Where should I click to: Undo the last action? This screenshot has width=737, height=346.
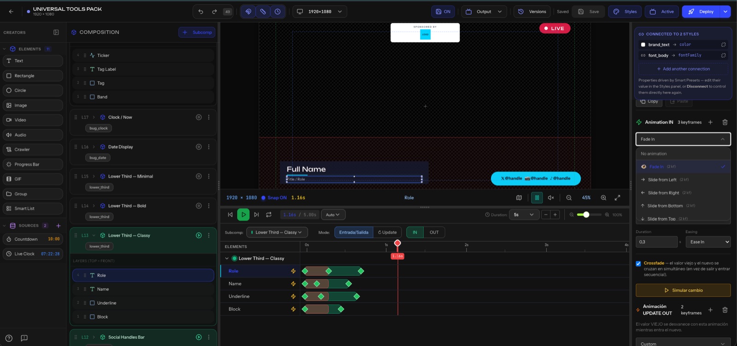click(201, 12)
